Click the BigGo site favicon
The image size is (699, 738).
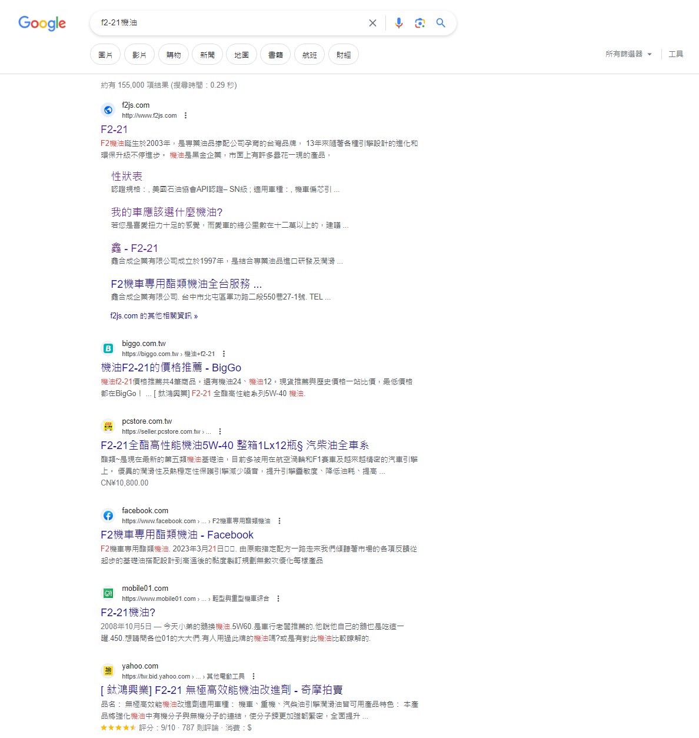(108, 348)
